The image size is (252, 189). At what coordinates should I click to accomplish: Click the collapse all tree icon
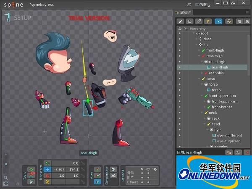240,21
